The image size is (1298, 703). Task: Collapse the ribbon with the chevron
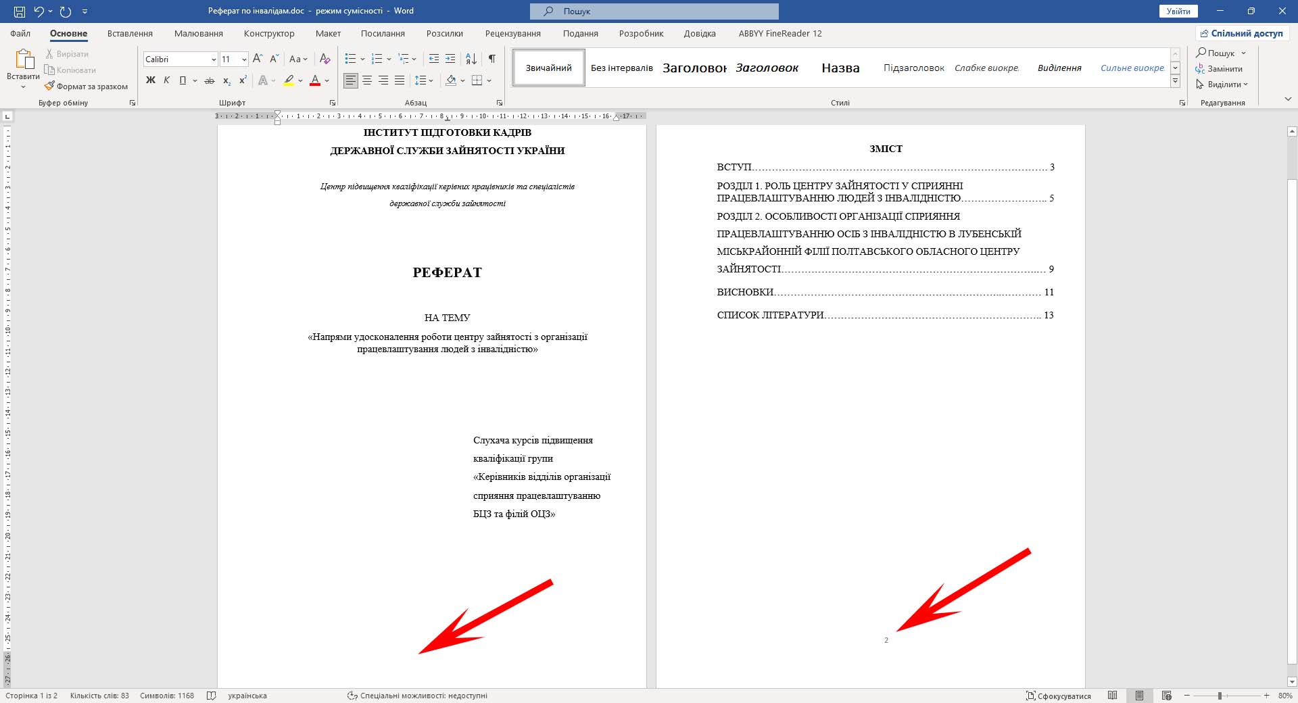1287,99
